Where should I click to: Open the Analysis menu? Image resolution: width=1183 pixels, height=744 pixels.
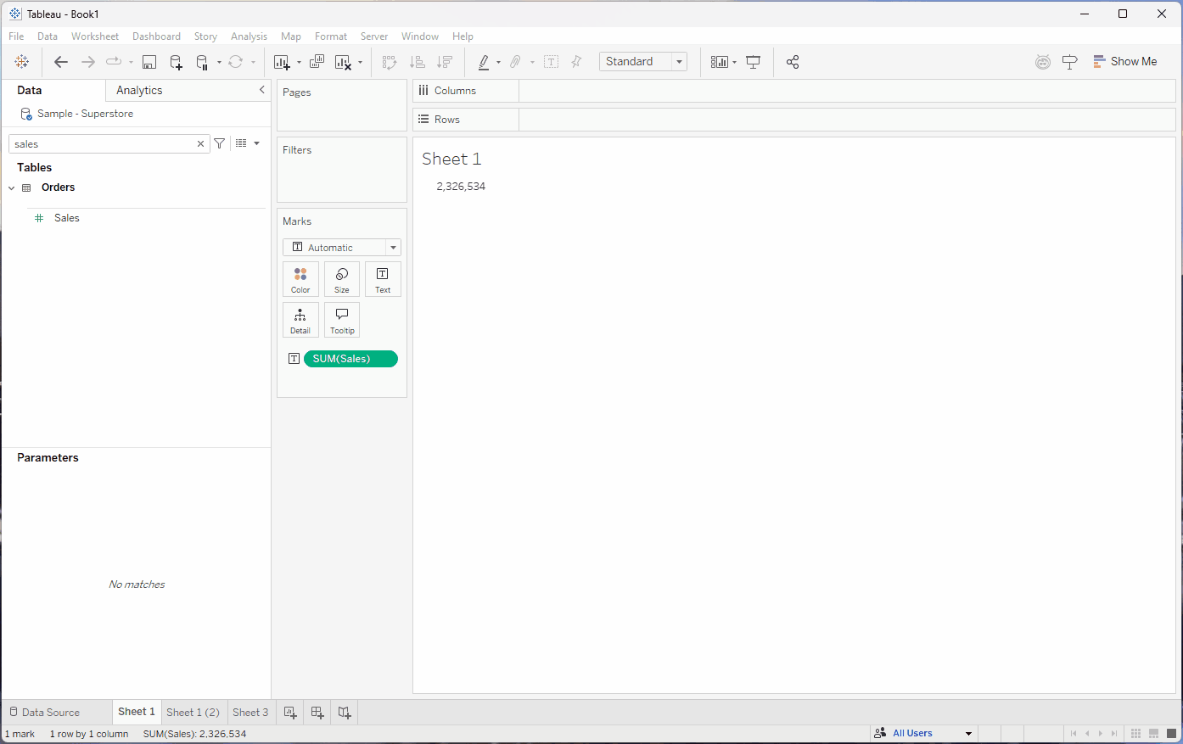(x=249, y=36)
